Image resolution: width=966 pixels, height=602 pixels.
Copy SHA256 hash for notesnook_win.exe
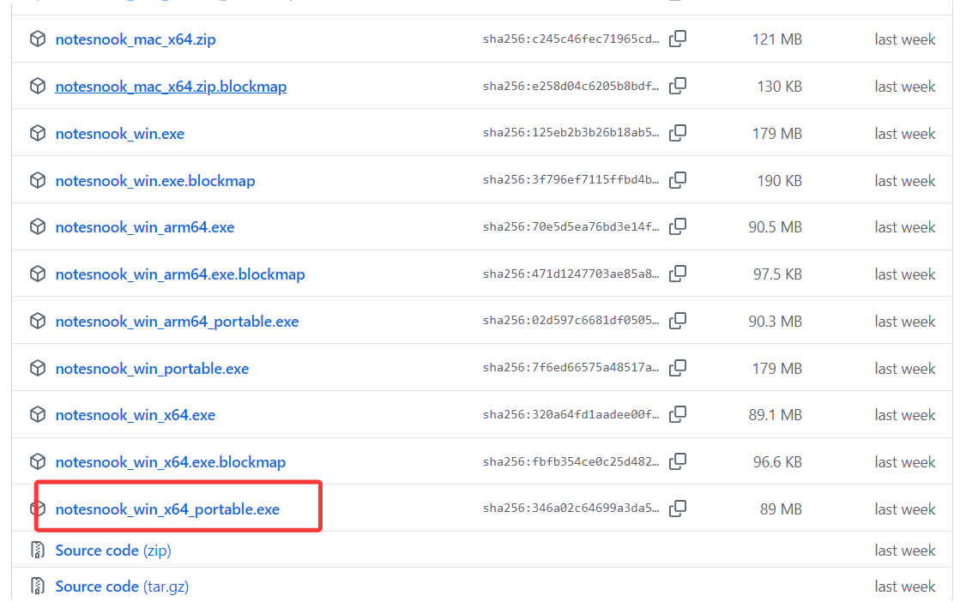(x=678, y=134)
